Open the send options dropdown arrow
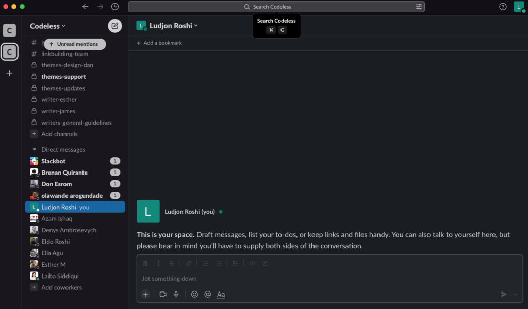Screen dimensions: 528x309 (x=515, y=295)
